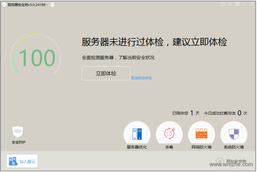Screen dimensions: 257x172
Task: Click the 立即体检 button
Action: click(x=106, y=73)
